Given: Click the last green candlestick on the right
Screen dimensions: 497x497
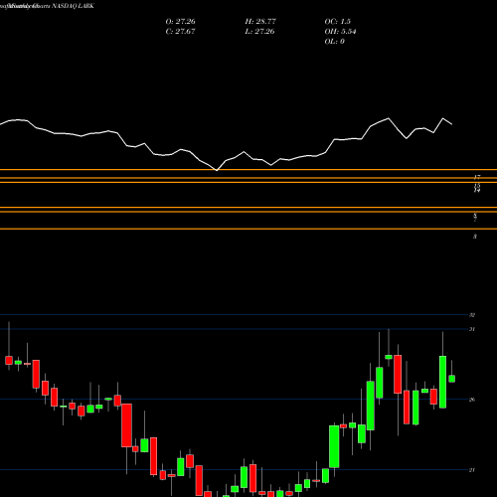Looking at the screenshot, I should (x=451, y=379).
